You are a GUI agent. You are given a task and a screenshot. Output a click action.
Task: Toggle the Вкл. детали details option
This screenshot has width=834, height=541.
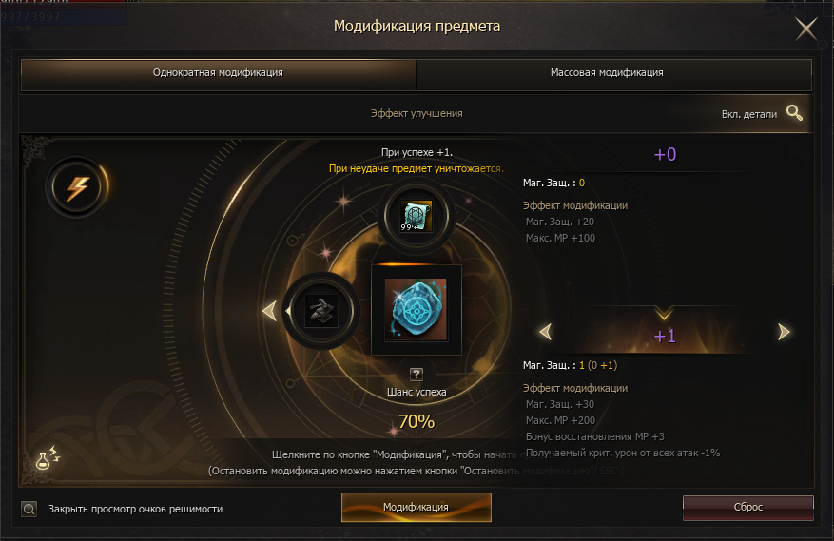tap(749, 114)
